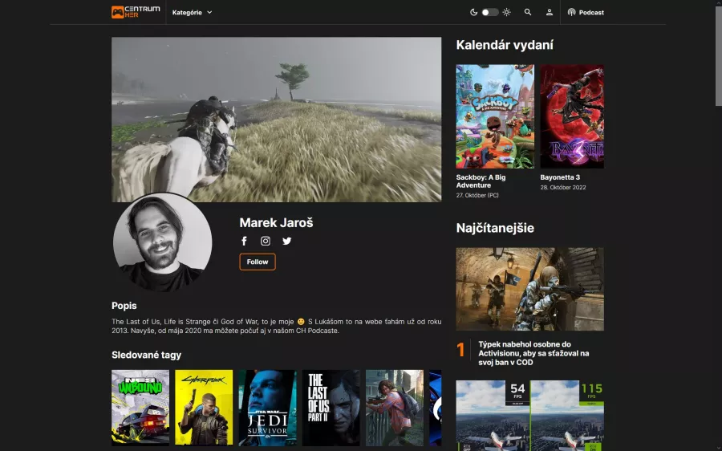The image size is (722, 451).
Task: Select The Last of Us Part II tag
Action: click(331, 408)
